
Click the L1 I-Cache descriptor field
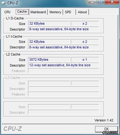(x=63, y=47)
